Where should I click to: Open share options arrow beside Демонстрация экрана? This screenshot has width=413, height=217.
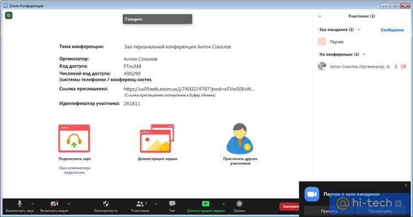click(224, 204)
